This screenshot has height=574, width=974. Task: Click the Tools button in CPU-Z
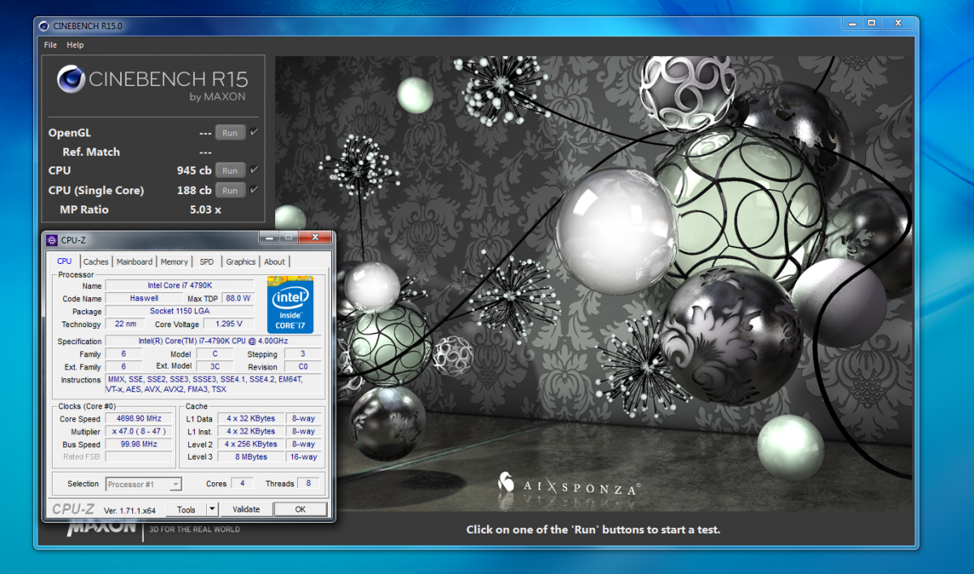pos(186,509)
